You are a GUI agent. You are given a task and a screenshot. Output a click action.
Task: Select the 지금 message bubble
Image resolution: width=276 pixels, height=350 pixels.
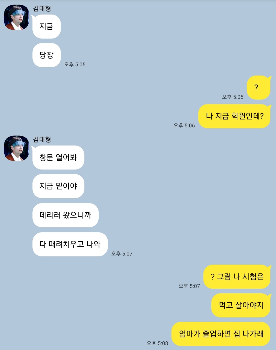[47, 27]
